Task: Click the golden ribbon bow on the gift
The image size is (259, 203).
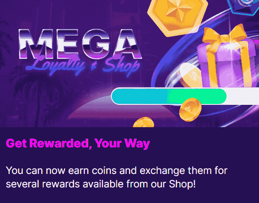Action: (x=225, y=35)
